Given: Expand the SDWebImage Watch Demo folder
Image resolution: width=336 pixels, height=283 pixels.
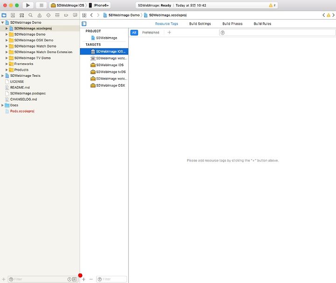Looking at the screenshot, I should [7, 46].
